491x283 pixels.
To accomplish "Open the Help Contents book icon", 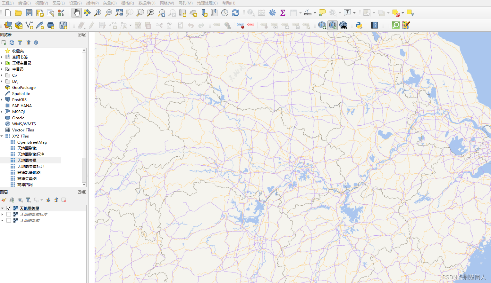I will click(375, 25).
